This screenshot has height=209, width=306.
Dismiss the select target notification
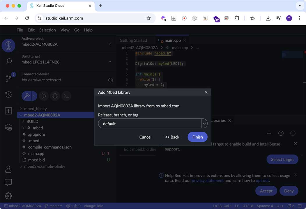click(x=296, y=144)
